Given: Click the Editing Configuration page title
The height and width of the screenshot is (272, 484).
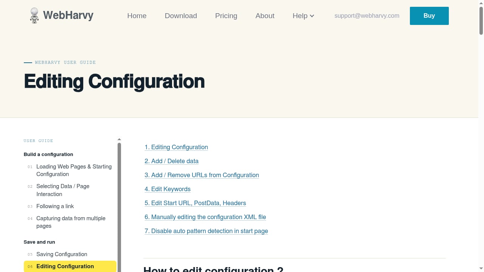Looking at the screenshot, I should tap(114, 82).
